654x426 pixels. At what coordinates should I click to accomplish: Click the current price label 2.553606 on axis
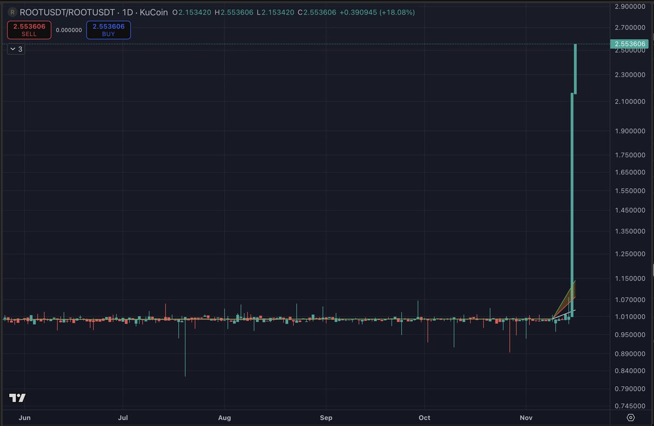[630, 44]
